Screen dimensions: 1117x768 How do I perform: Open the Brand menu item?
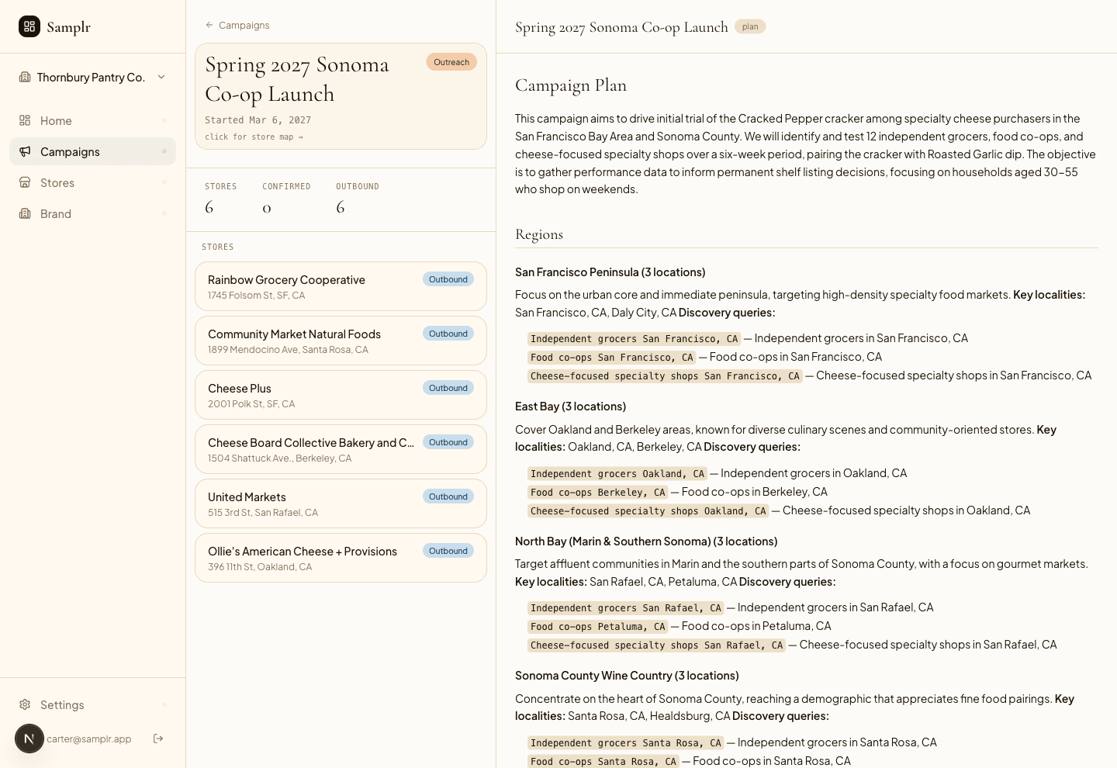(92, 213)
